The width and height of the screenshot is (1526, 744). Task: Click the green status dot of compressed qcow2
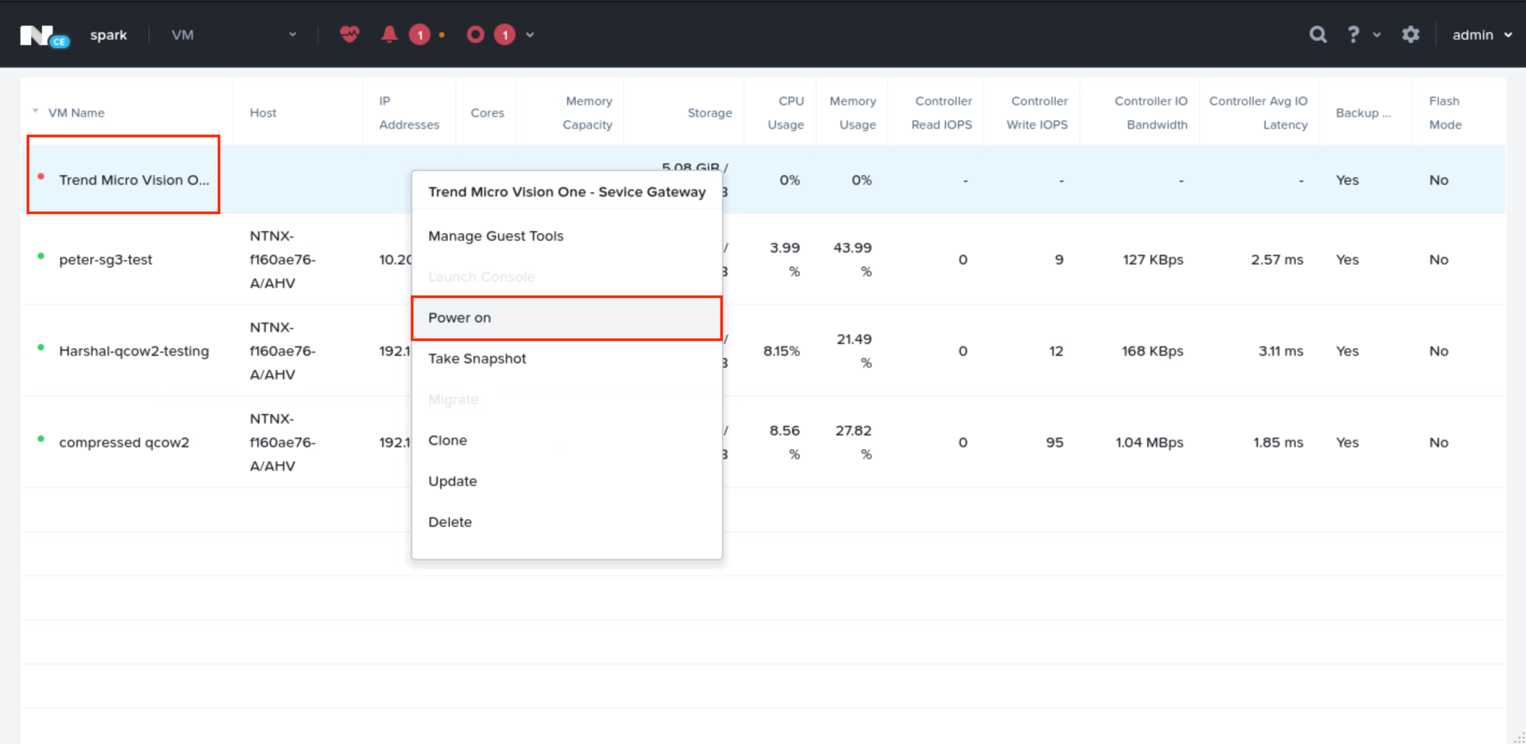coord(41,439)
